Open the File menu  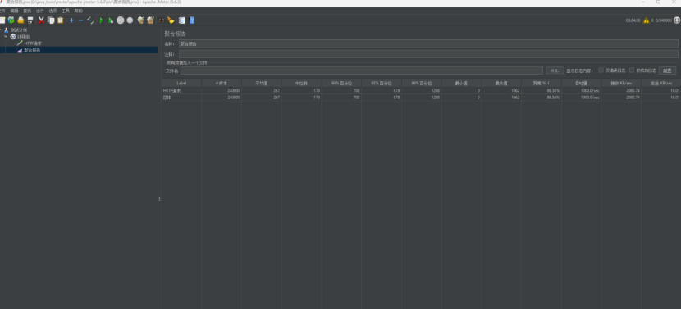2,11
